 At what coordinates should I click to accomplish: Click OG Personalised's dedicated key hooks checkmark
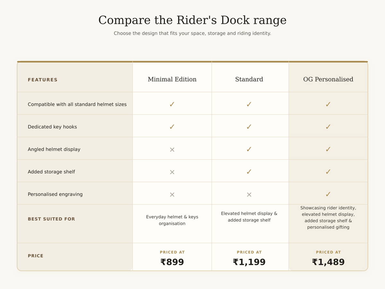[328, 127]
